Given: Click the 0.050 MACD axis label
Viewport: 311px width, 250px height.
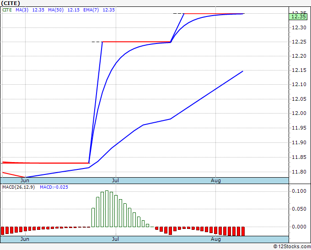Looking at the screenshot, I should tap(299, 209).
